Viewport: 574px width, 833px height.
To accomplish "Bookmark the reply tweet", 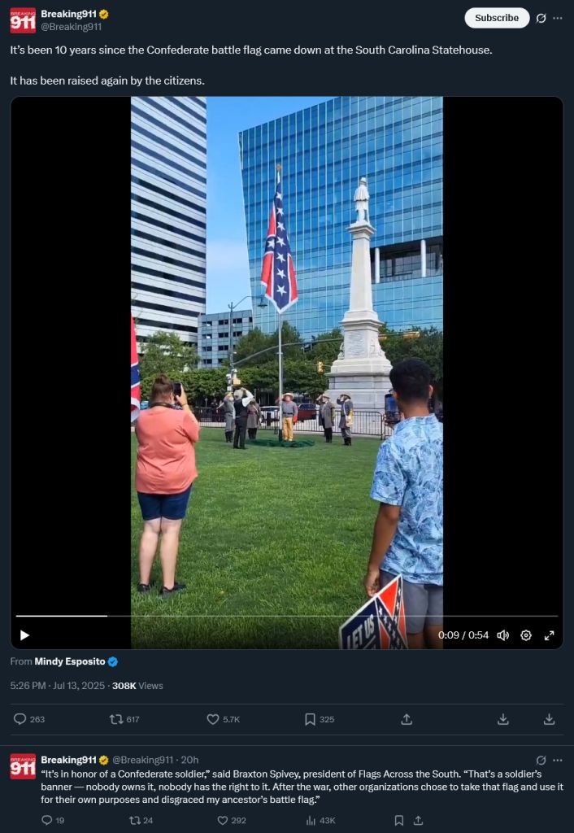I will coord(398,820).
